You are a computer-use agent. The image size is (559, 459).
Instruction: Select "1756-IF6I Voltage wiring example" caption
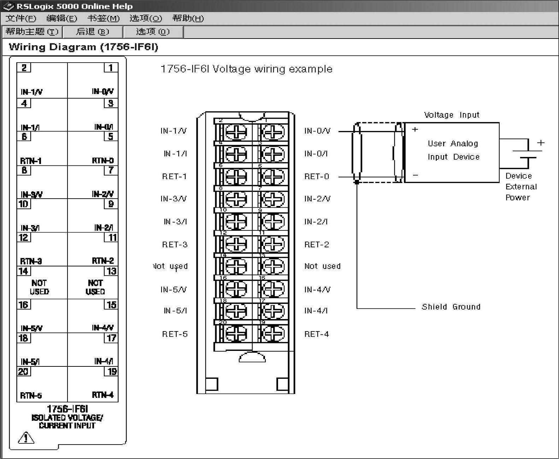246,69
